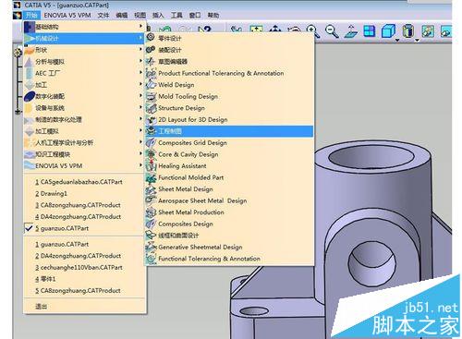462x339 pixels.
Task: Click the Weld Design workbench icon
Action: (151, 84)
